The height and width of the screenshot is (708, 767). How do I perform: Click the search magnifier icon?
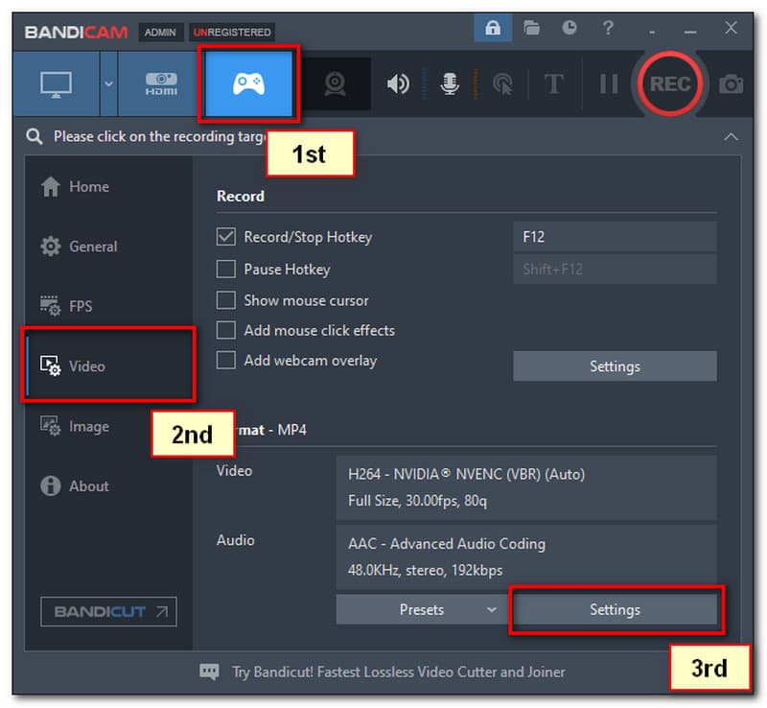coord(34,136)
